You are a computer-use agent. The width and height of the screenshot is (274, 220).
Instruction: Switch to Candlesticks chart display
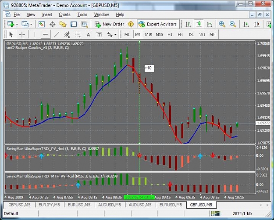(x=199, y=24)
